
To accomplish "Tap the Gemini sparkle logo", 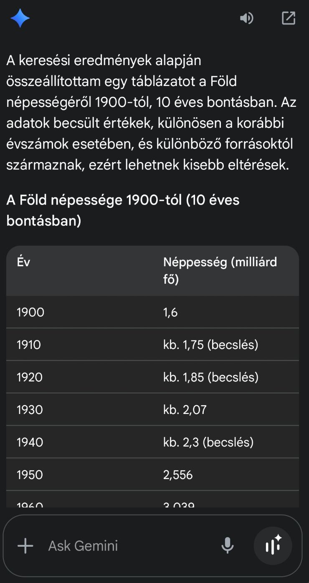I will [20, 18].
